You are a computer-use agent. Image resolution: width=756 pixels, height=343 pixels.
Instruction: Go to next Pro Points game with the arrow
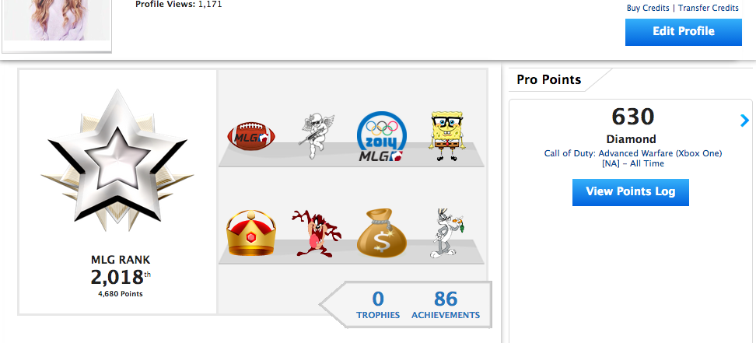click(744, 121)
